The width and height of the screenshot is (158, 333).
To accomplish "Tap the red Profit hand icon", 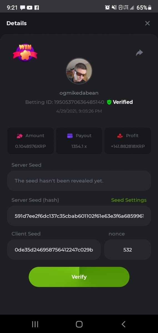I will tap(120, 136).
